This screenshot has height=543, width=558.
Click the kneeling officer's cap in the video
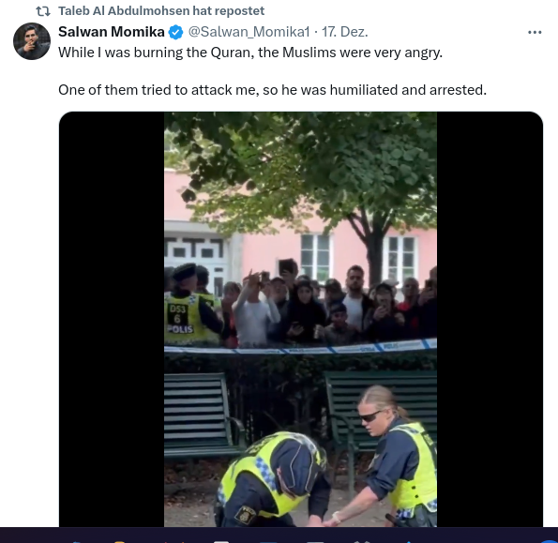(x=297, y=464)
